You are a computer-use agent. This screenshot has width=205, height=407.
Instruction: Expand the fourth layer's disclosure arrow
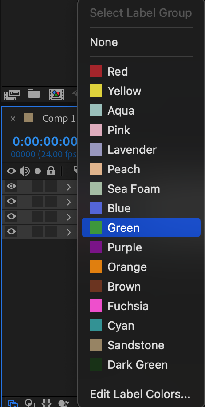(x=69, y=232)
